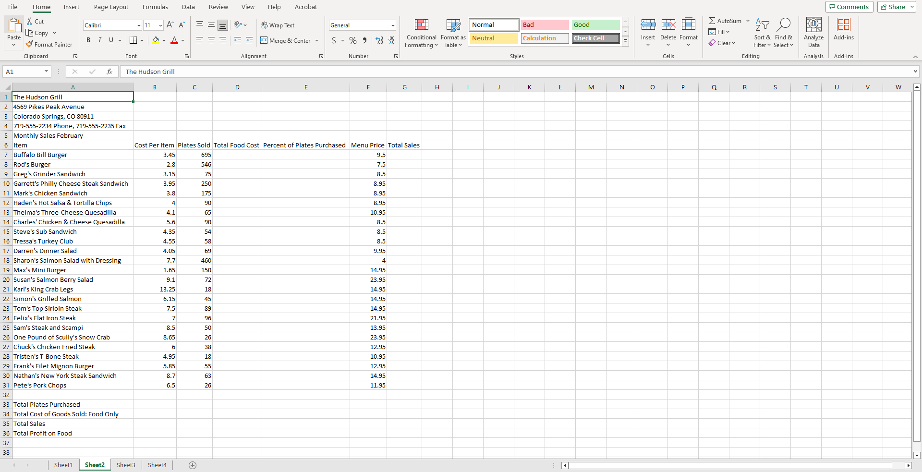Click the Percent Style icon

tap(353, 41)
